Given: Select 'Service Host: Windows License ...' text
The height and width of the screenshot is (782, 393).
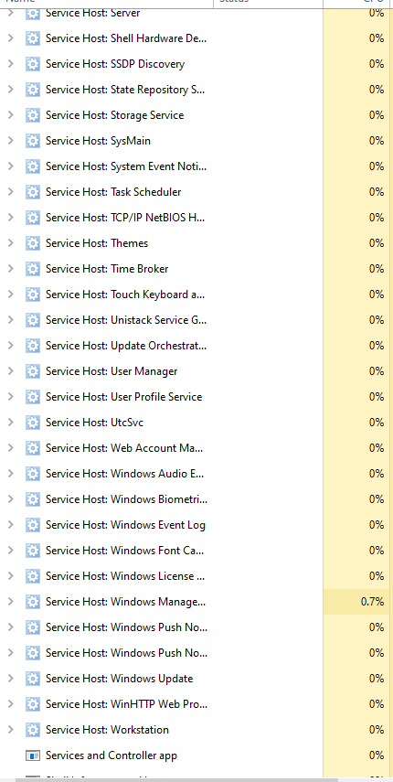Looking at the screenshot, I should coord(125,576).
